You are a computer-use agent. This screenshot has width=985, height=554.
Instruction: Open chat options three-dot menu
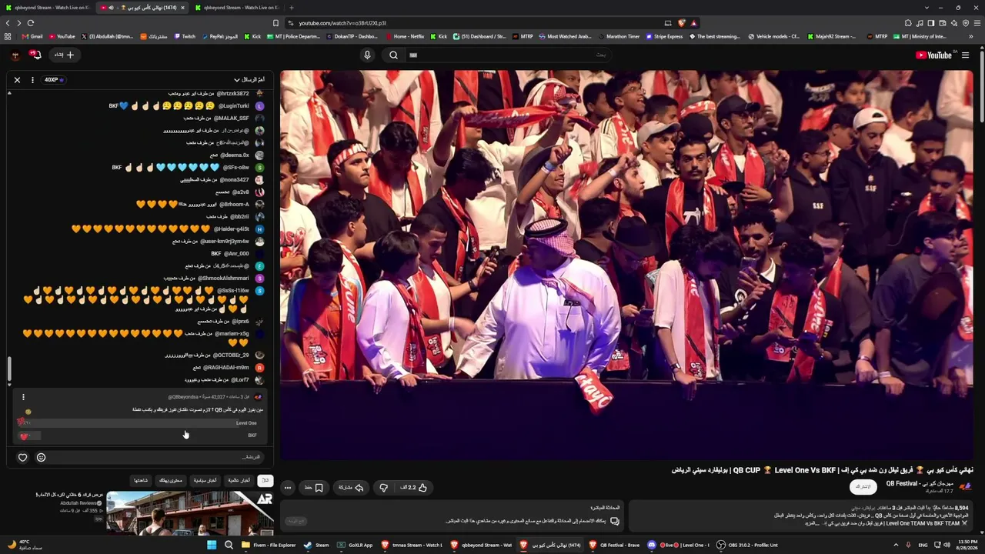point(32,80)
